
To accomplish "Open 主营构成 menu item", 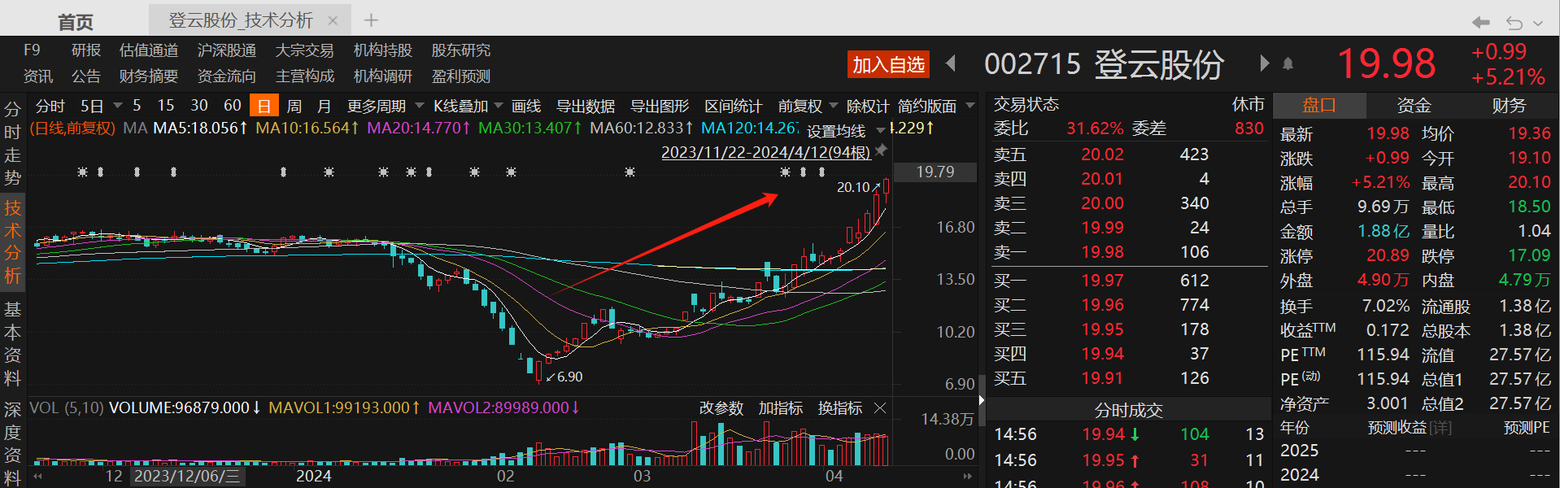I will [305, 76].
